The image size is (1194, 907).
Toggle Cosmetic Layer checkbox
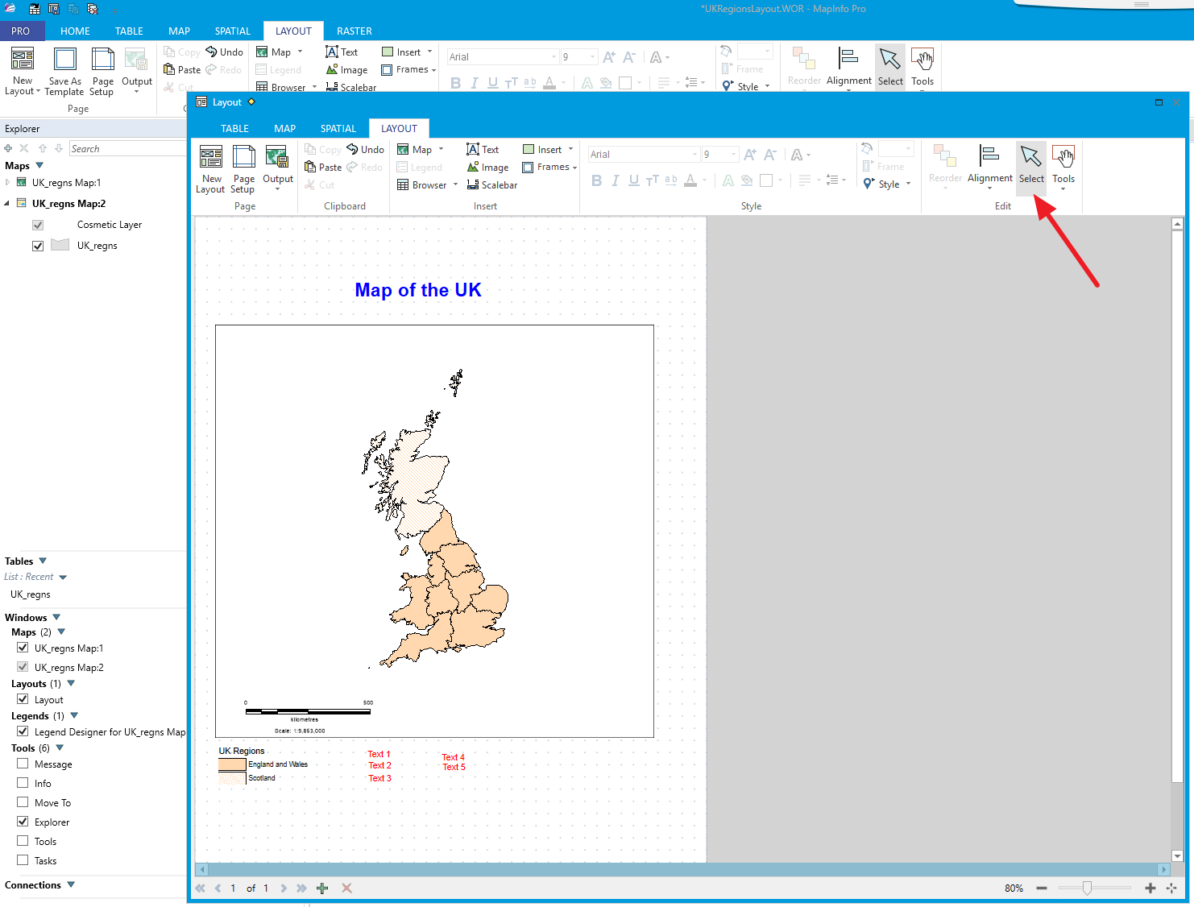[x=38, y=225]
